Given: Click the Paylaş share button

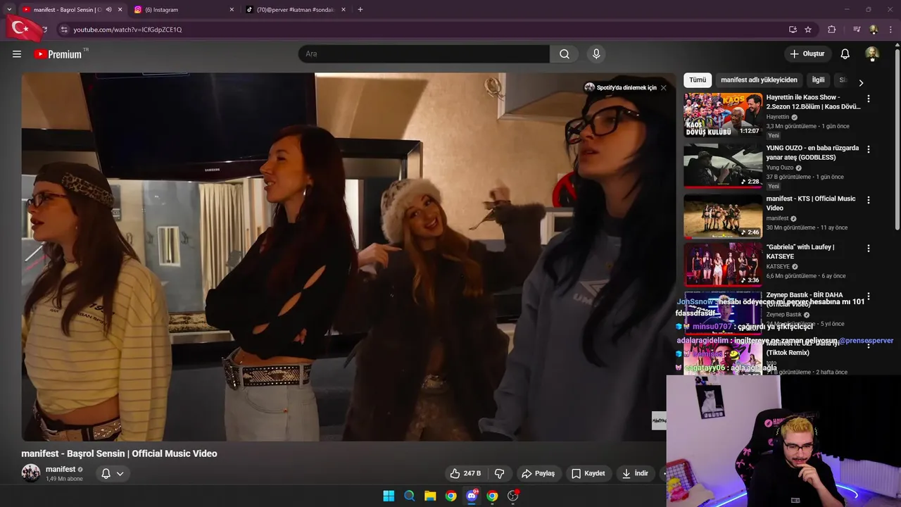Looking at the screenshot, I should [x=538, y=473].
